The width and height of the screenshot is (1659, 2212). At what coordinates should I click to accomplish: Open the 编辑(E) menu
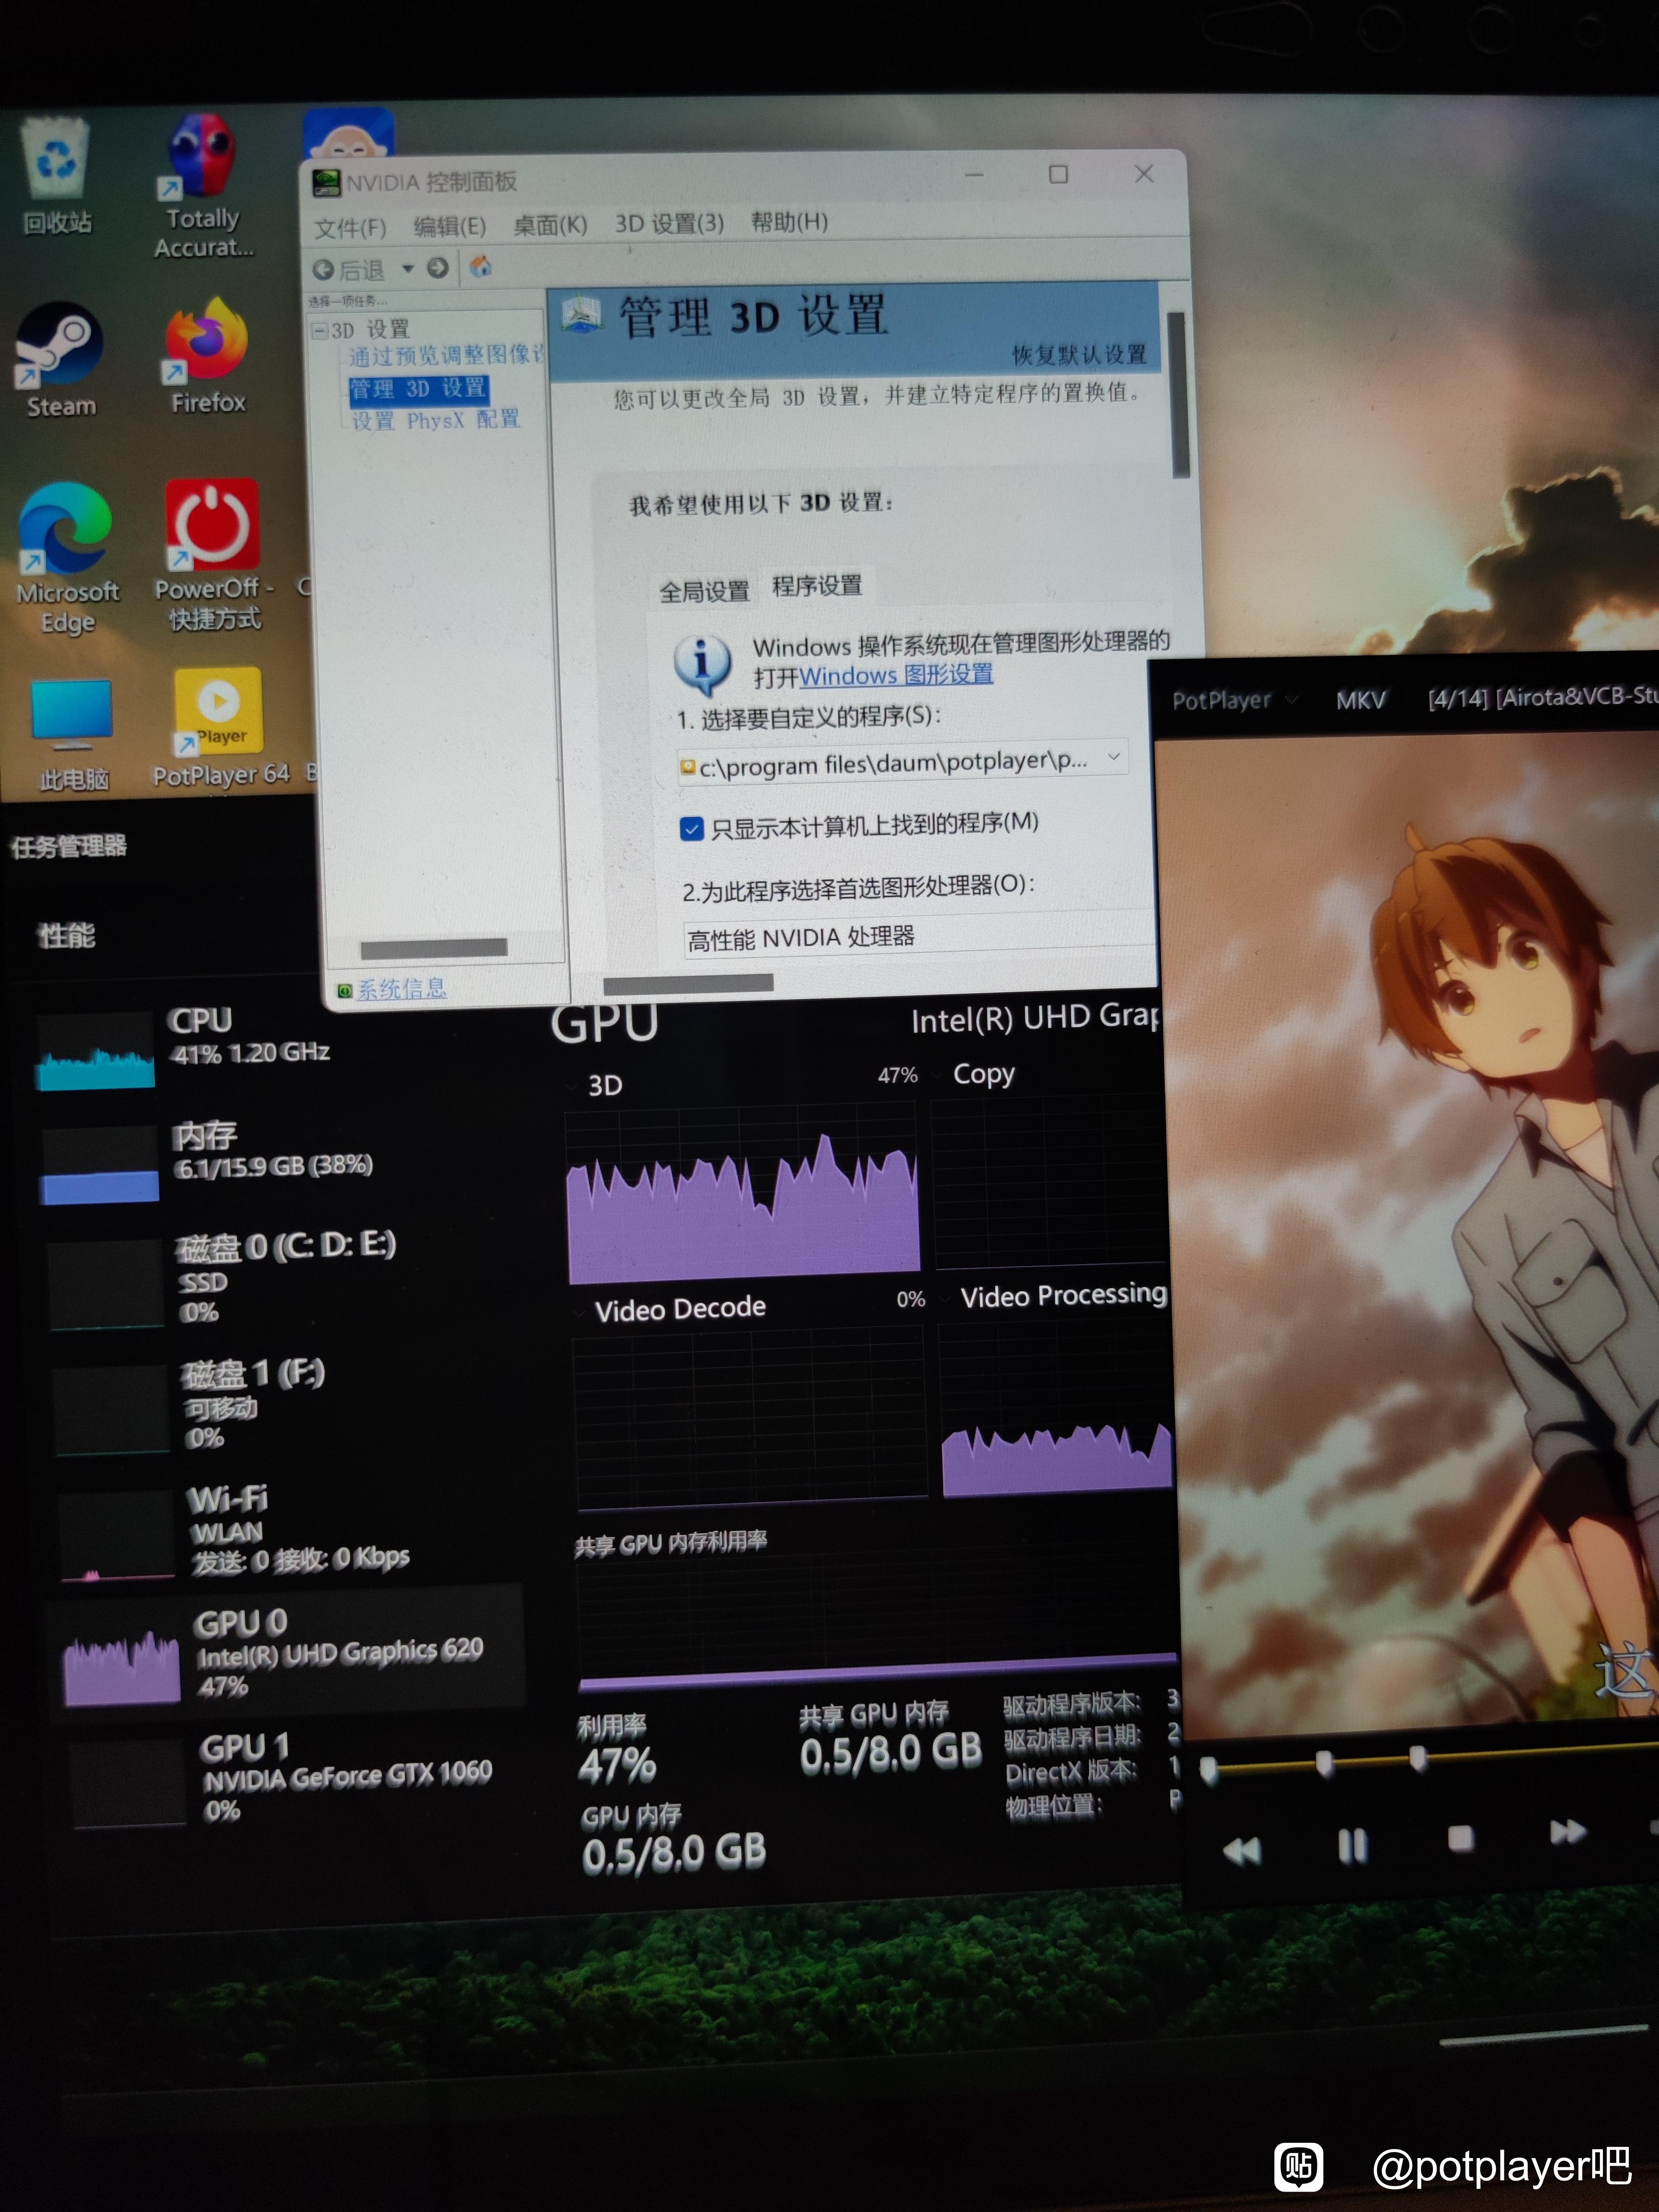450,226
